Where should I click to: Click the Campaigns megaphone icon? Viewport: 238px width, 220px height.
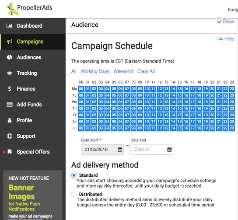(x=10, y=42)
